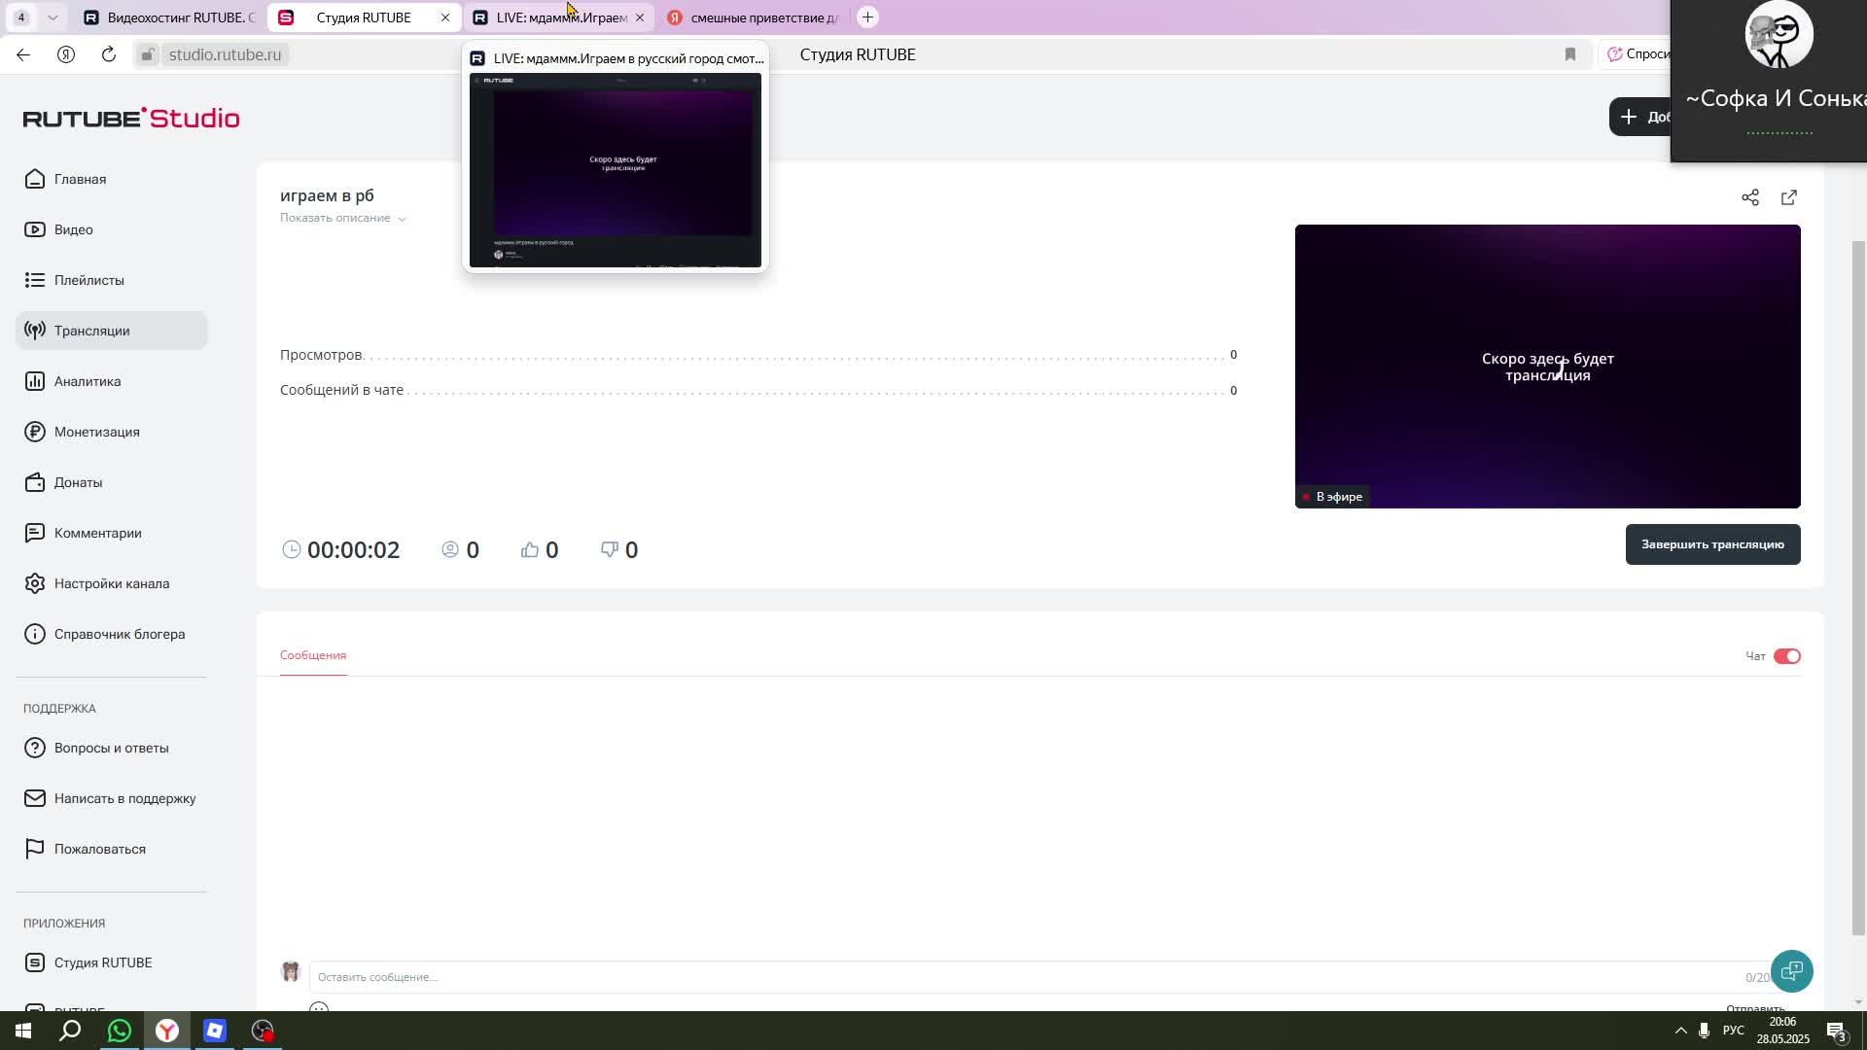Switch to смешные приветствие browser tab
Viewport: 1867px width, 1050px height.
click(754, 17)
